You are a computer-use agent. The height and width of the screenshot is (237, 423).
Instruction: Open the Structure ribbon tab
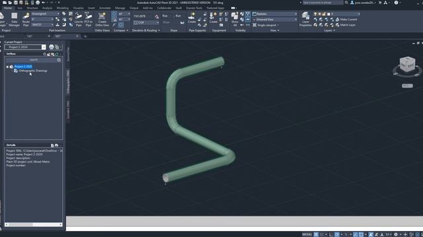(x=32, y=8)
